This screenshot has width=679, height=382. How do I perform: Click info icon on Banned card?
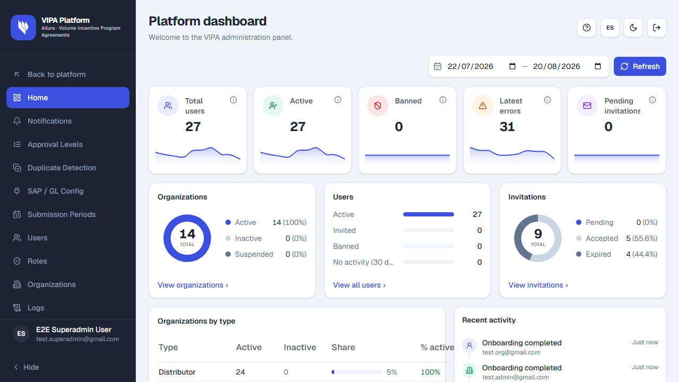click(x=443, y=100)
